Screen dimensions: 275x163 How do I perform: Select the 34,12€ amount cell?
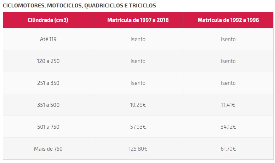click(x=228, y=127)
